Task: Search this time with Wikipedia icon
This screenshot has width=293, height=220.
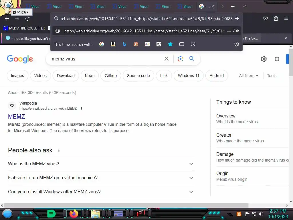Action: (159, 44)
